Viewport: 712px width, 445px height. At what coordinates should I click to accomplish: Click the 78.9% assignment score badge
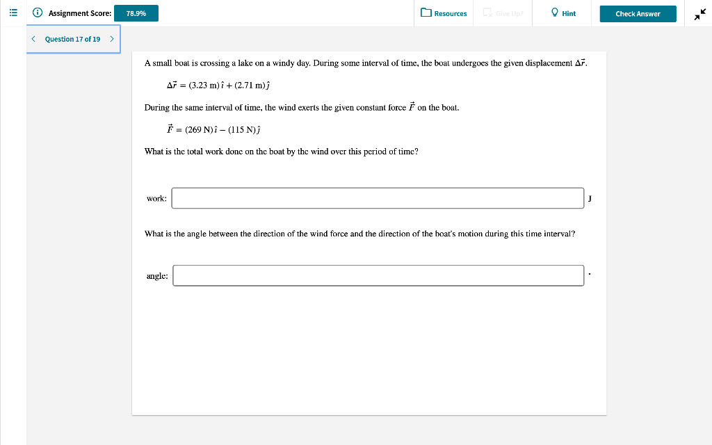[136, 13]
